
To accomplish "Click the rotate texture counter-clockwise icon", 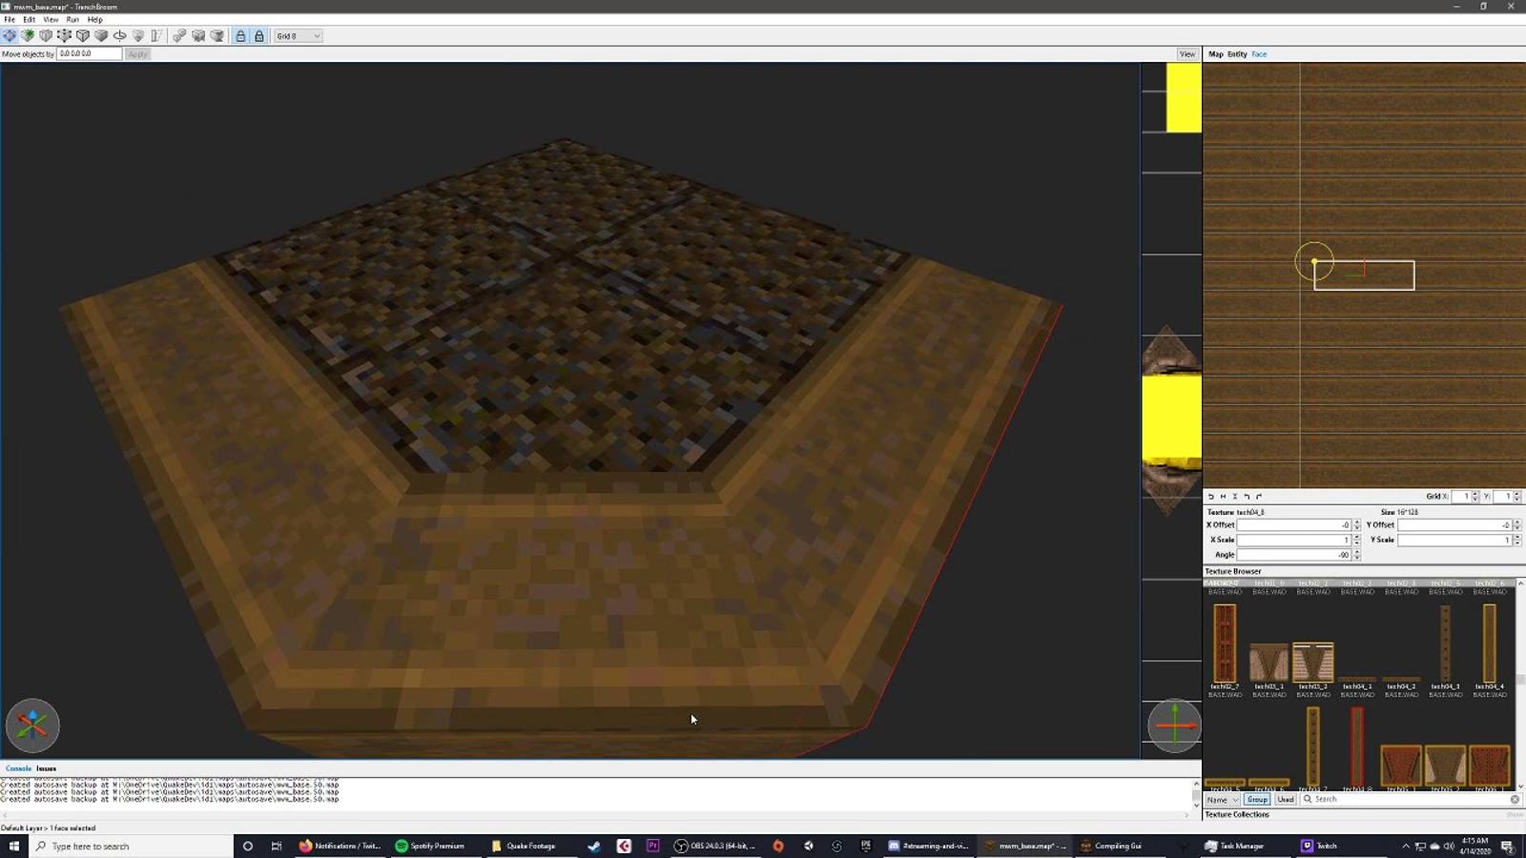I will pyautogui.click(x=1247, y=497).
